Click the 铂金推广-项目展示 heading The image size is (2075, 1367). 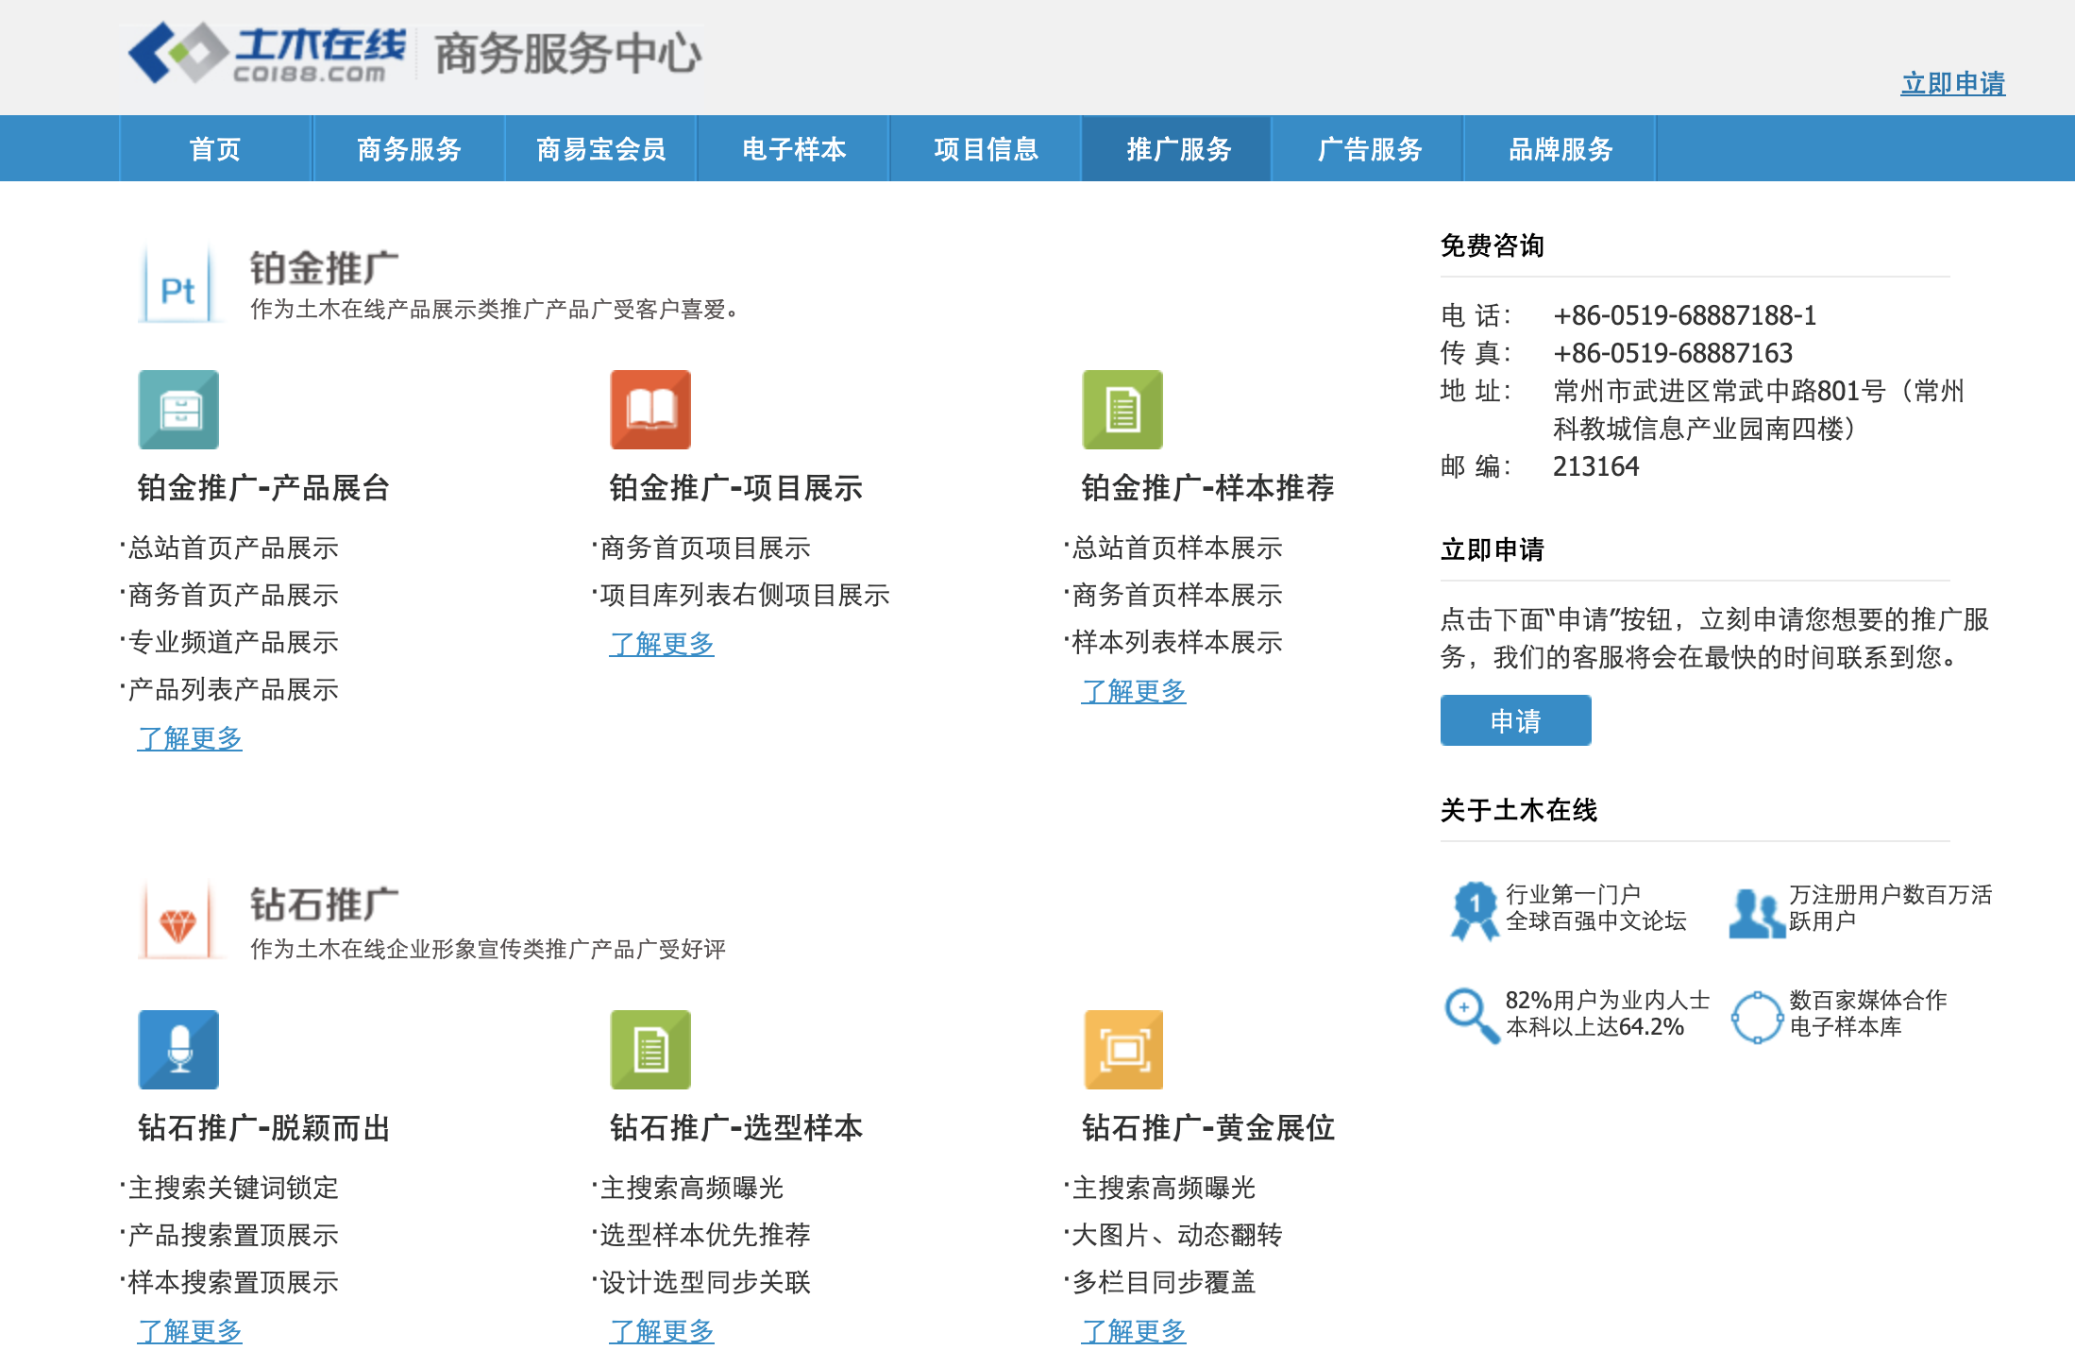coord(735,488)
